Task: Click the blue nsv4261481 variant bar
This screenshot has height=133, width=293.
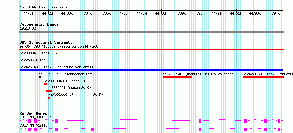Action: pyautogui.click(x=151, y=70)
